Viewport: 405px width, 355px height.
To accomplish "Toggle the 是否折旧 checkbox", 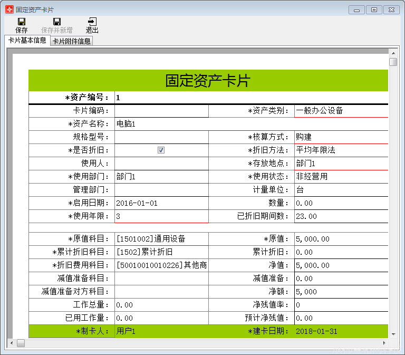I will [x=161, y=150].
